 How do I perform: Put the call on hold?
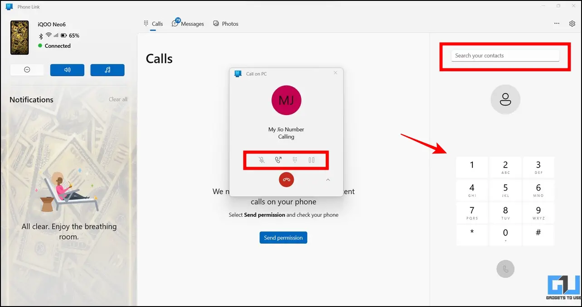click(x=311, y=160)
